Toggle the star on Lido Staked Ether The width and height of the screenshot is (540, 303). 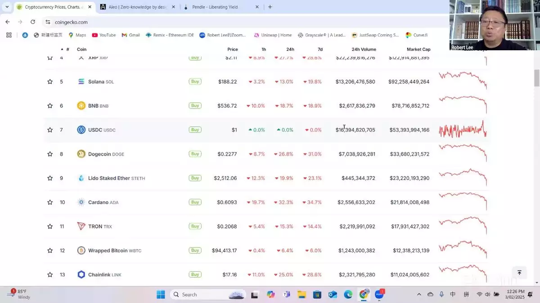point(50,178)
